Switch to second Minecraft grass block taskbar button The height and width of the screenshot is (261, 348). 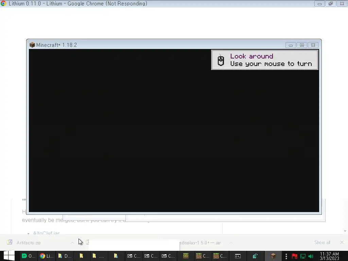point(220,256)
